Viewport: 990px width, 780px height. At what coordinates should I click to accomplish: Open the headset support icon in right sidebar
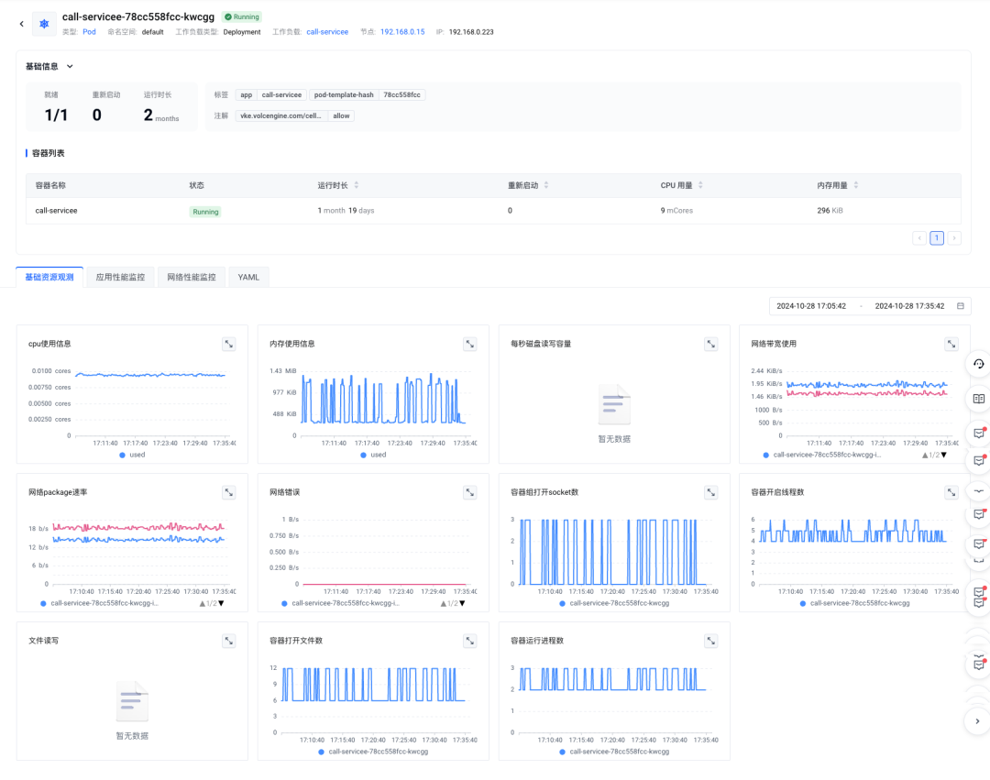tap(978, 364)
